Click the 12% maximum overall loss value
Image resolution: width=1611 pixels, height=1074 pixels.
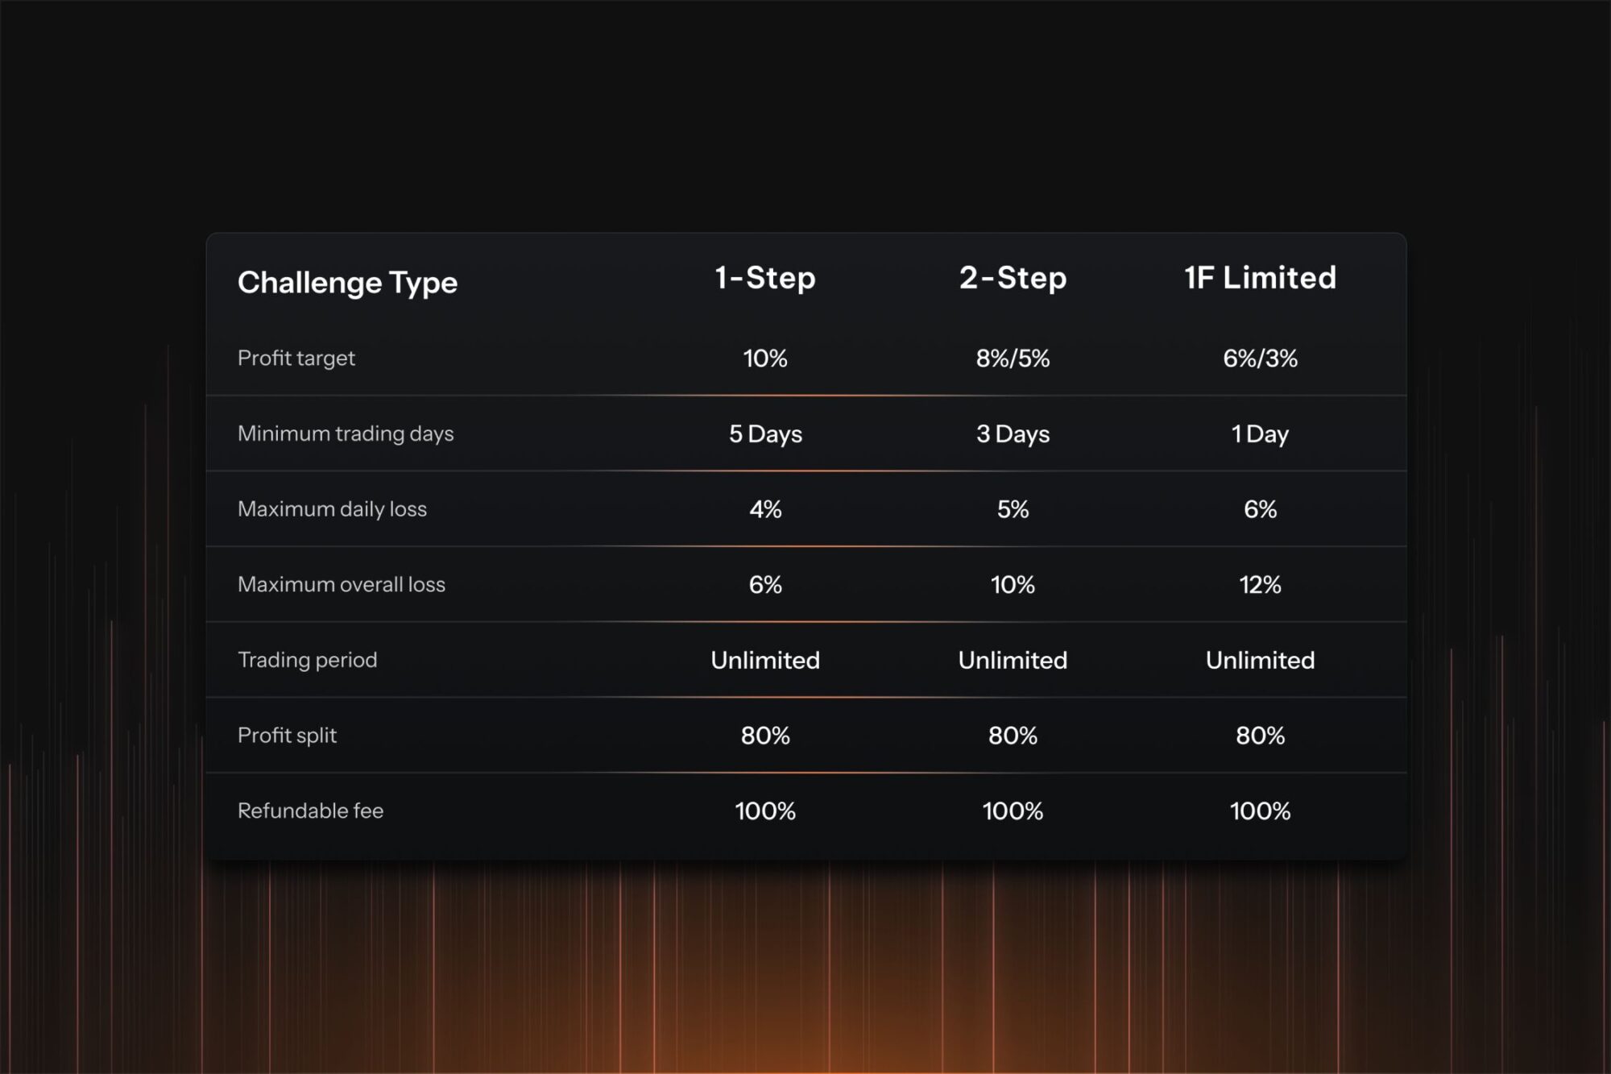tap(1260, 585)
